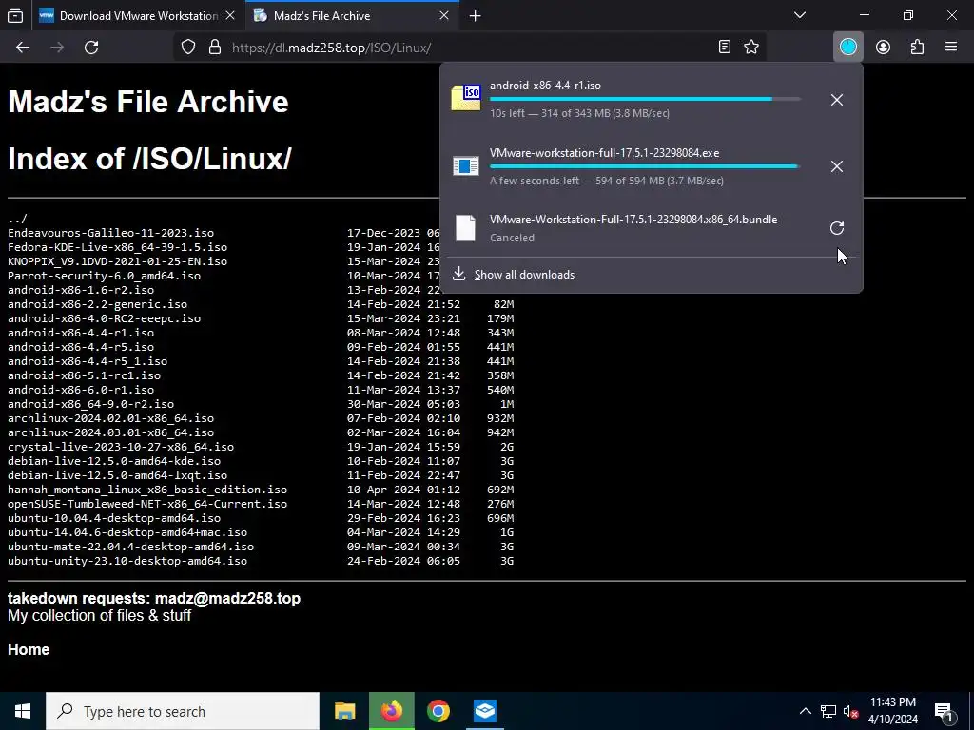Image resolution: width=974 pixels, height=730 pixels.
Task: Reload the current page
Action: (x=91, y=48)
